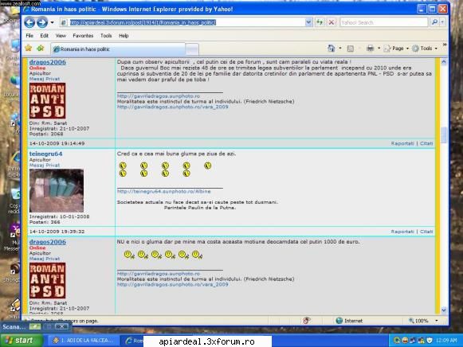Image resolution: width=463 pixels, height=347 pixels.
Task: Open teinegru64 user profile link
Action: [x=45, y=154]
